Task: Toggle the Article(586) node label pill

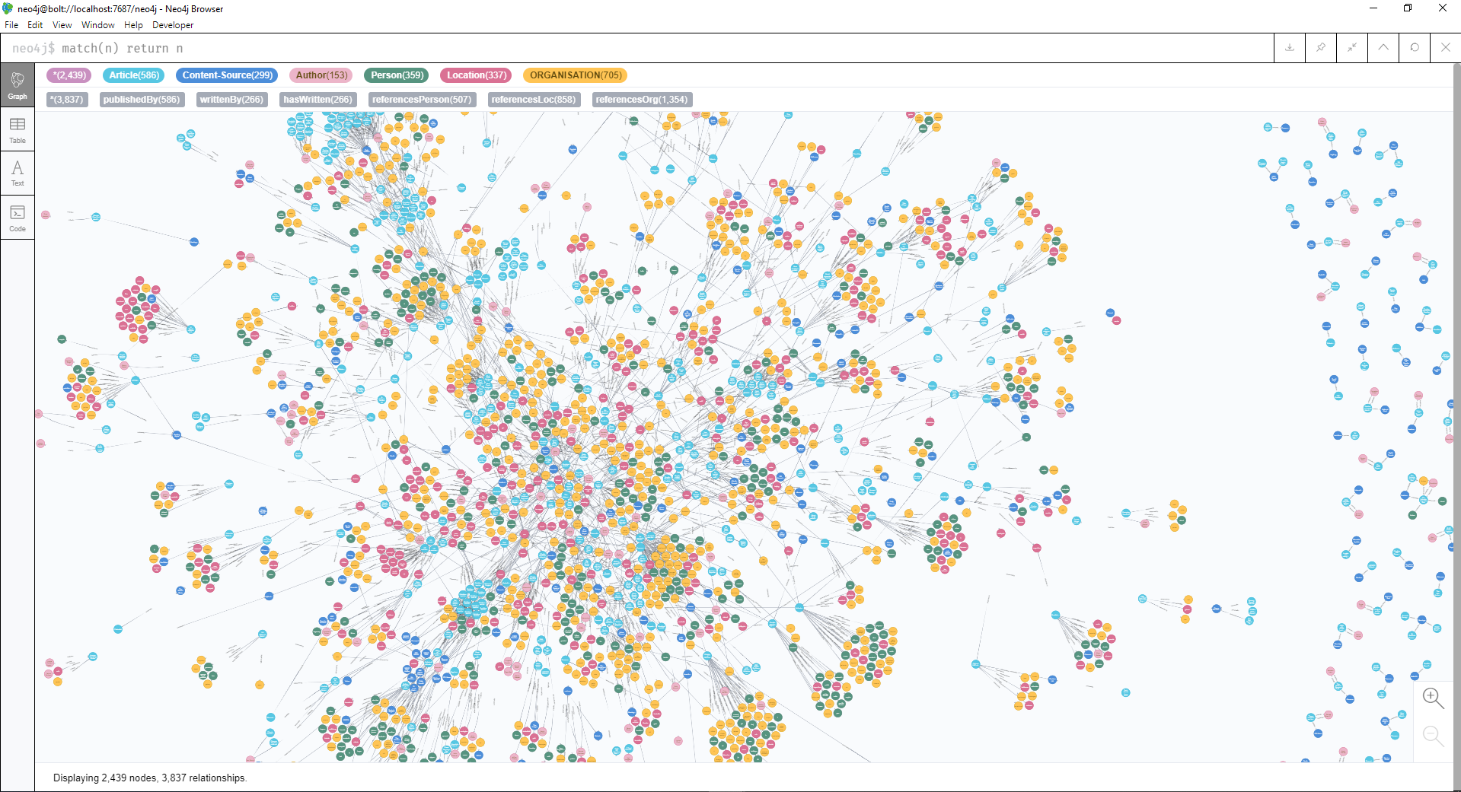Action: click(x=133, y=75)
